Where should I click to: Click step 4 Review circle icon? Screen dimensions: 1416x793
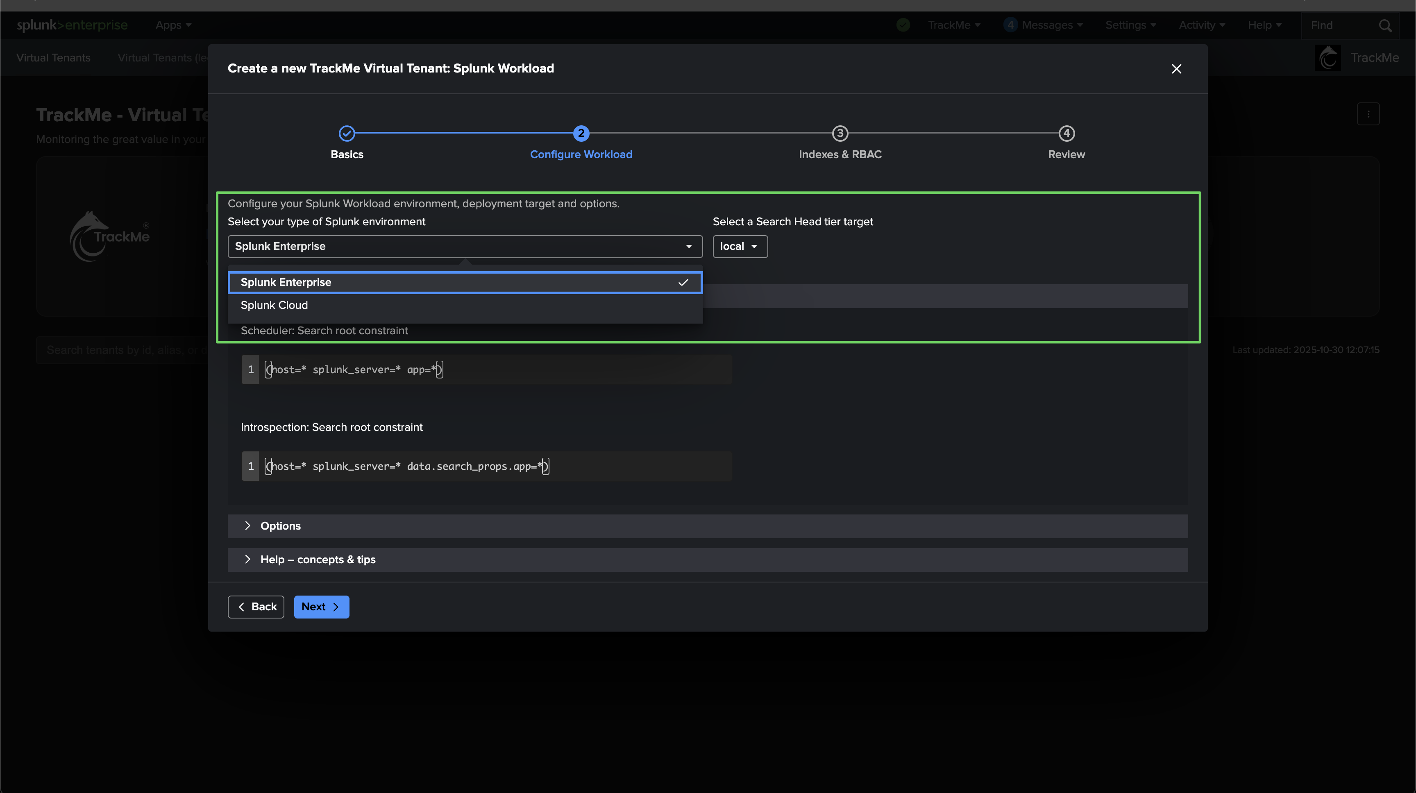(1066, 133)
